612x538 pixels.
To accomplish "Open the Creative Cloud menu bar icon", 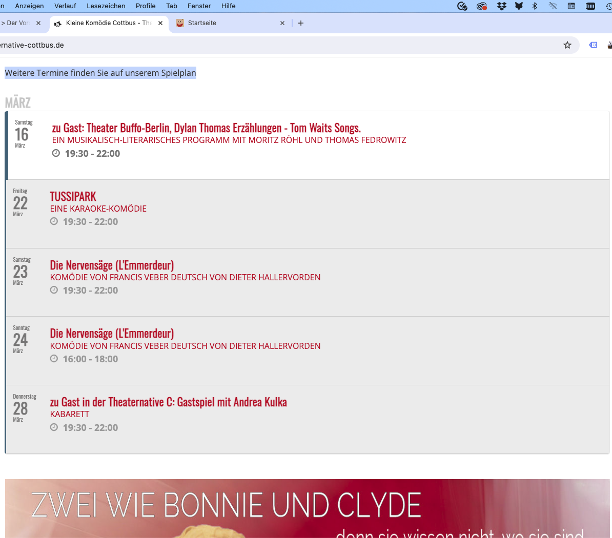I will [481, 6].
